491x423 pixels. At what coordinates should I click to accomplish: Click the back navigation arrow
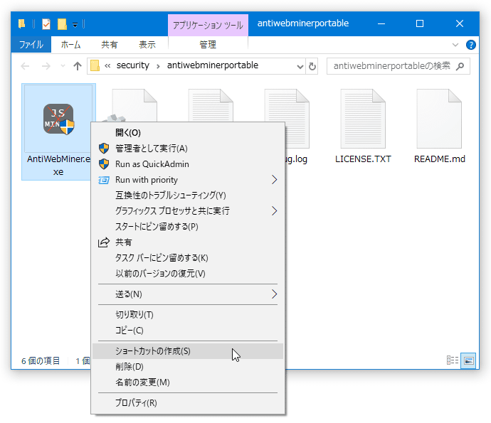tap(25, 66)
